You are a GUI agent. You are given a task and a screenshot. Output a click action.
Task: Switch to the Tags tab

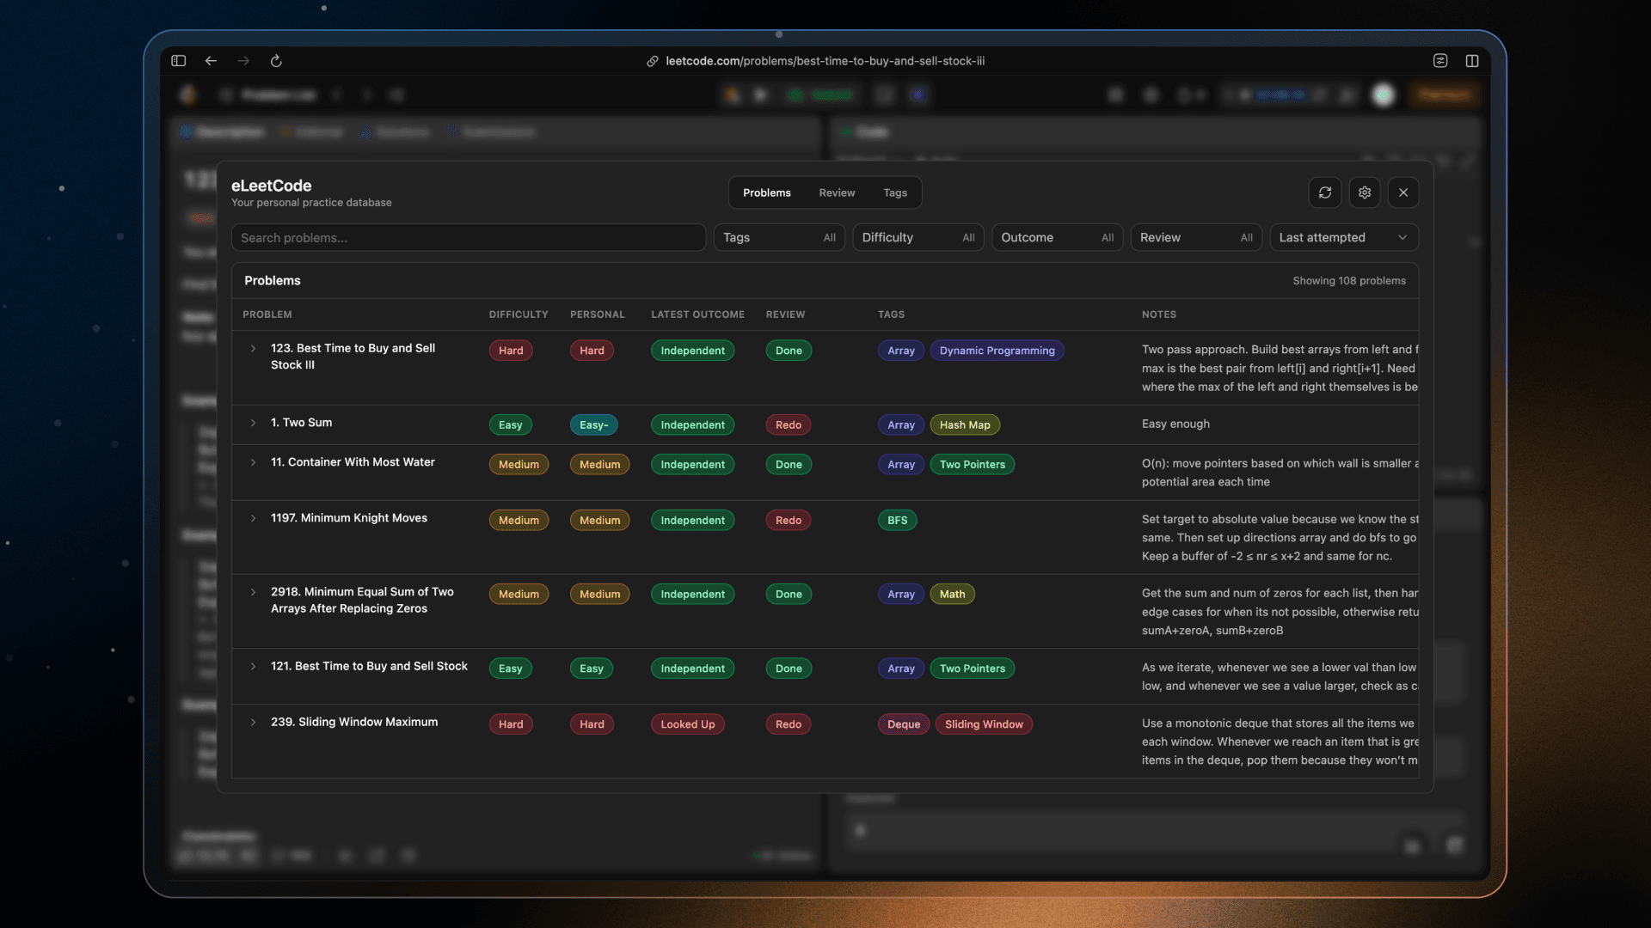click(895, 192)
